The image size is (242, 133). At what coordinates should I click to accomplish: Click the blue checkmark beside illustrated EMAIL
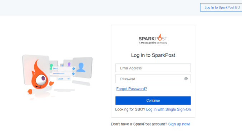[x=74, y=69]
